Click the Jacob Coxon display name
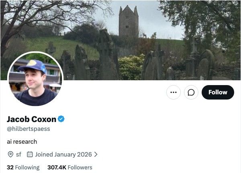The height and width of the screenshot is (173, 241). [31, 119]
